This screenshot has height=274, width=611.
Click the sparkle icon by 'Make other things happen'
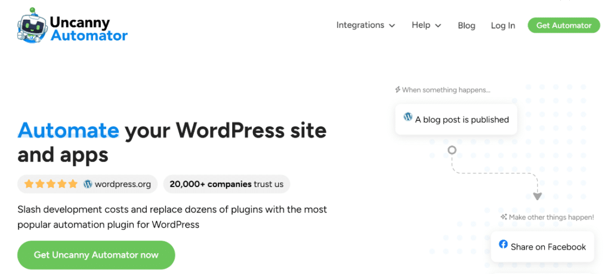[504, 217]
